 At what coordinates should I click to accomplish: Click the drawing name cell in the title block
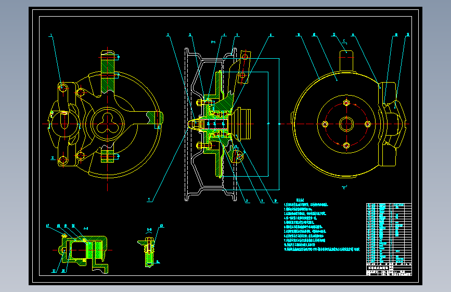coord(378,268)
